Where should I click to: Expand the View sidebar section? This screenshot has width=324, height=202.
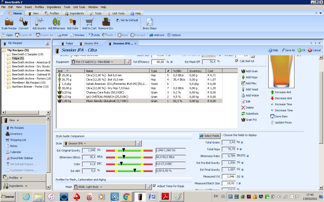(x=24, y=120)
